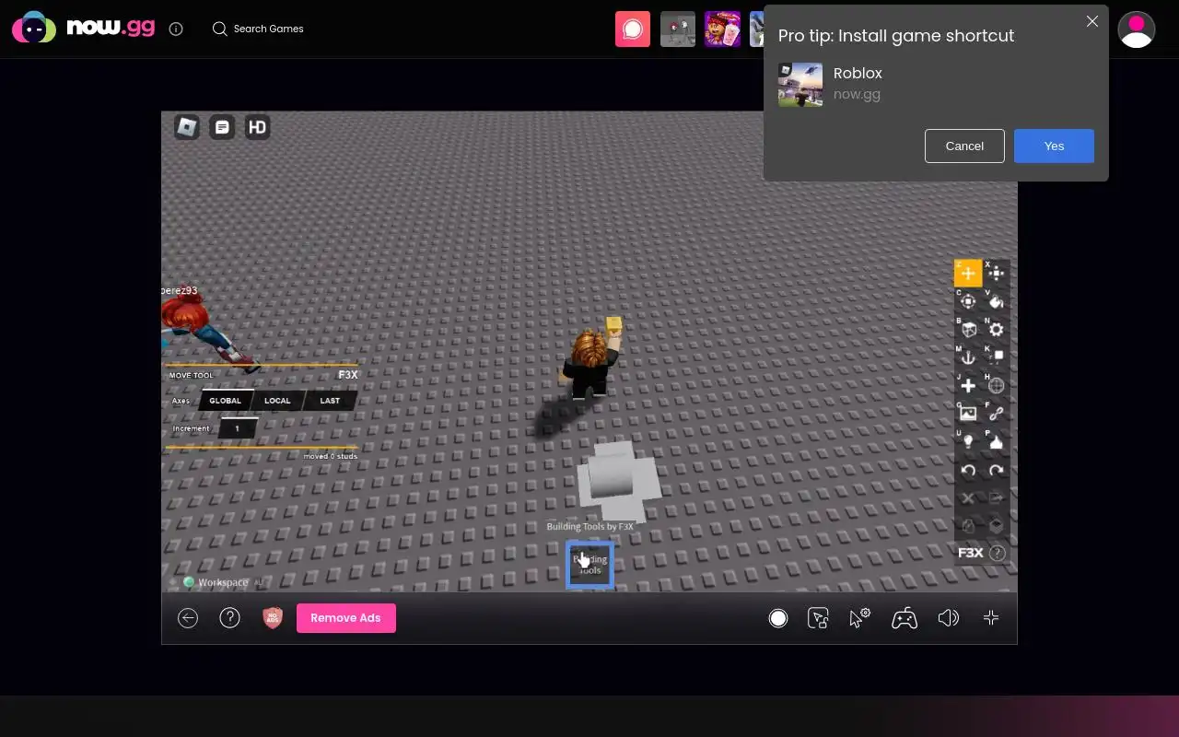Select the F3X Anchor tool
This screenshot has height=737, width=1179.
(968, 357)
